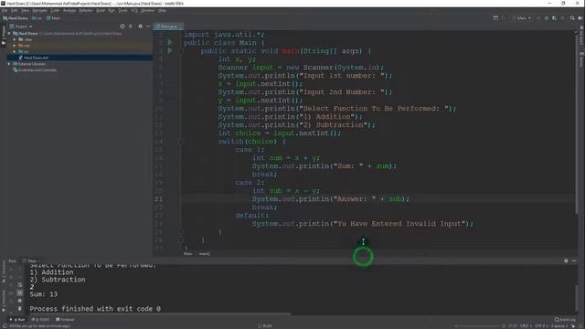585x329 pixels.
Task: Select Main tab in Run panel
Action: point(30,260)
